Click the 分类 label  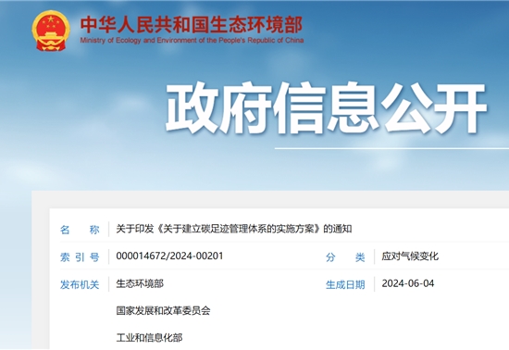[345, 257]
